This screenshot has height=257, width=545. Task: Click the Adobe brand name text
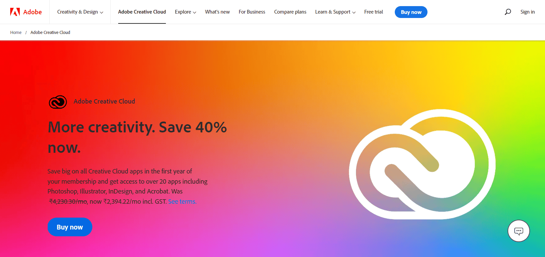pos(33,12)
